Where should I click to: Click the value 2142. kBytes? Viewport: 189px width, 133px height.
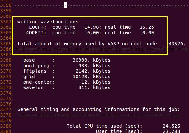(x=93, y=71)
